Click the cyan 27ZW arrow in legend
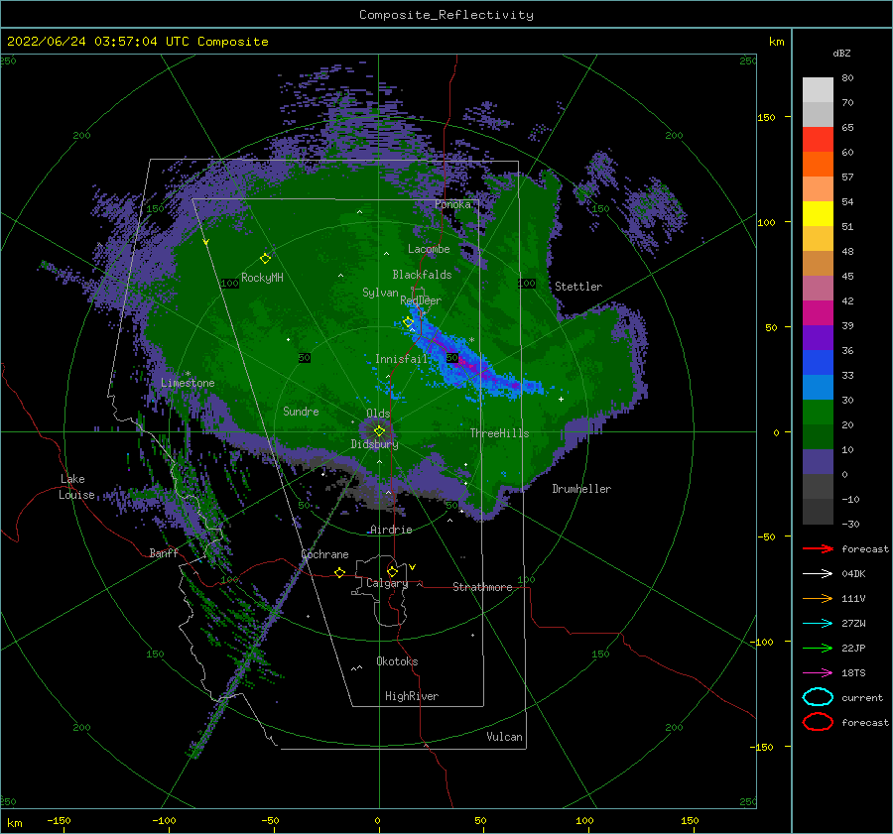 (x=818, y=624)
